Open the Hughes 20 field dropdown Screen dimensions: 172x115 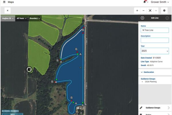[8, 18]
